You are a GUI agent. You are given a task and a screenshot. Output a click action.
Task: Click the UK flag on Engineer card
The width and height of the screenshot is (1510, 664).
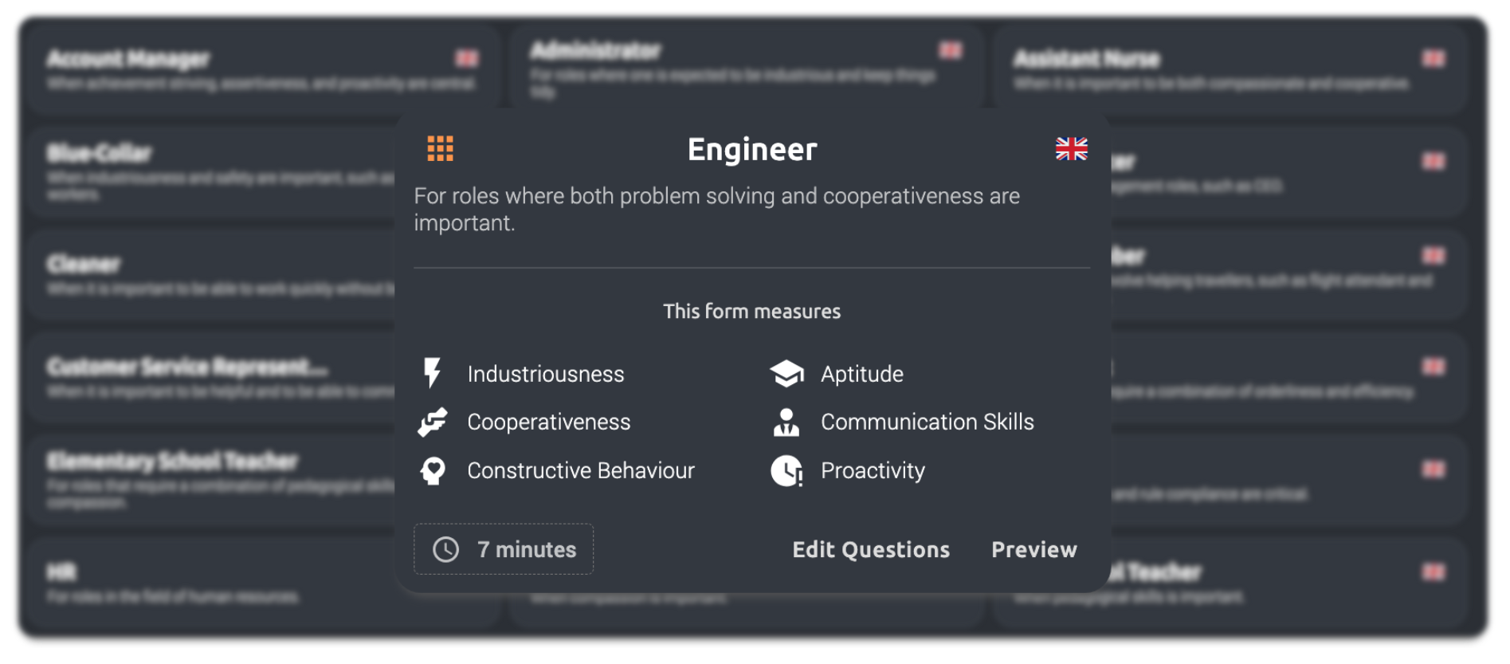click(1071, 149)
